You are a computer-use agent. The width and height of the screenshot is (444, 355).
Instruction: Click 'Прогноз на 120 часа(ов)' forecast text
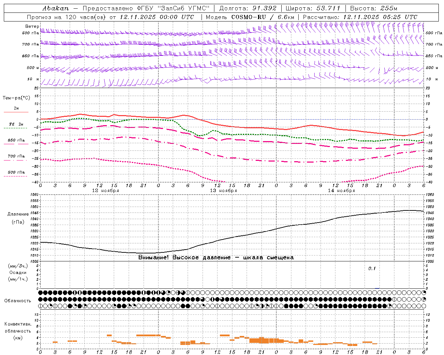(67, 17)
